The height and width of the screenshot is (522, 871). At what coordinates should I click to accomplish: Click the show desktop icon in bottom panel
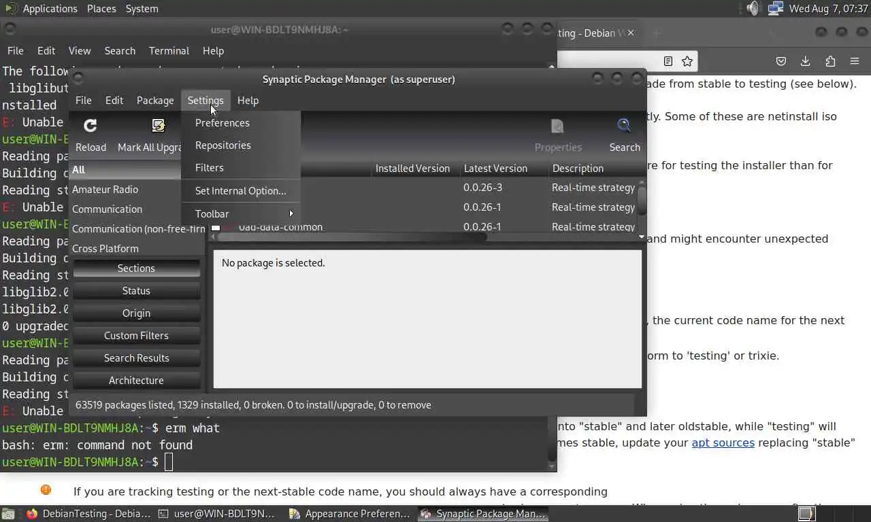tap(7, 514)
